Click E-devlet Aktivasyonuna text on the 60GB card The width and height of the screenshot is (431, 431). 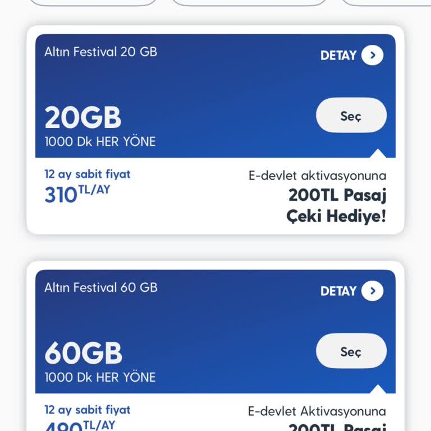point(317,411)
